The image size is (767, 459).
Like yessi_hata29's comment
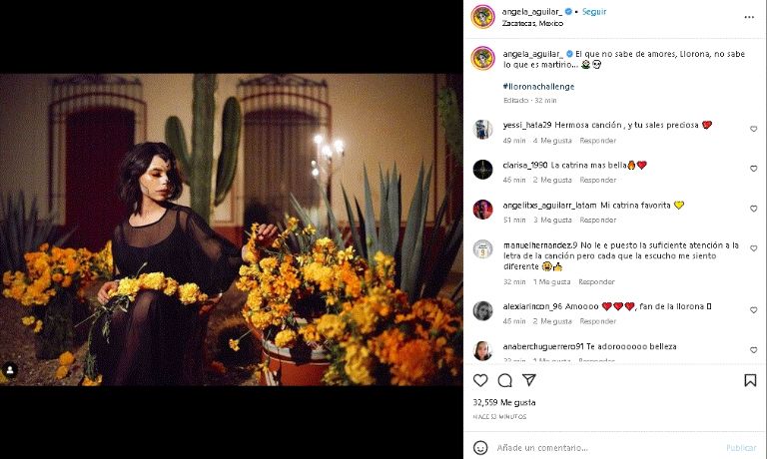[x=753, y=129]
